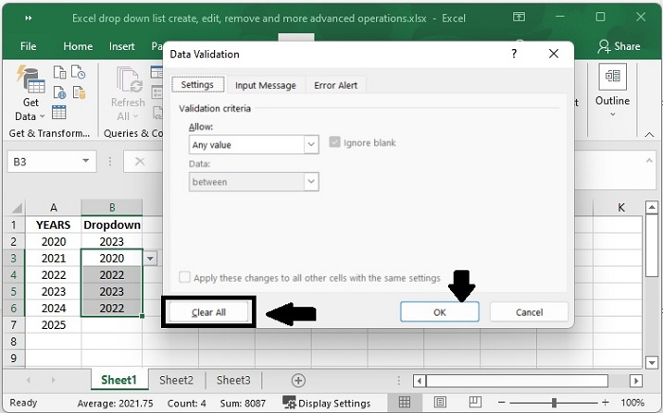Open the Recent Sources icon
This screenshot has width=663, height=413.
point(79,72)
